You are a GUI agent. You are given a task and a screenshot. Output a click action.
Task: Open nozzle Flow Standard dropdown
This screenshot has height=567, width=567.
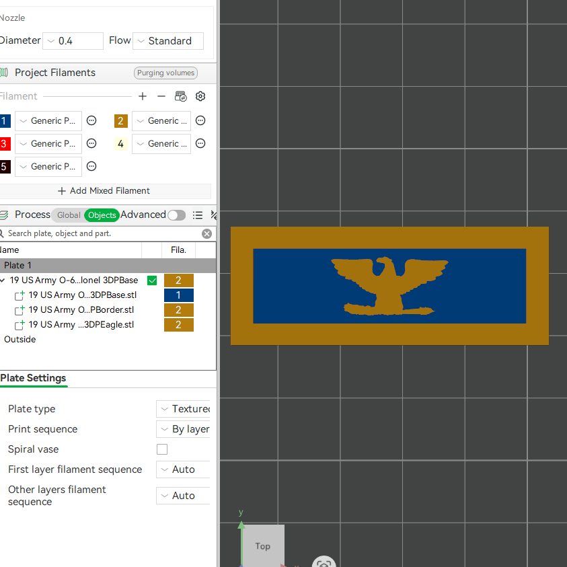click(x=168, y=41)
